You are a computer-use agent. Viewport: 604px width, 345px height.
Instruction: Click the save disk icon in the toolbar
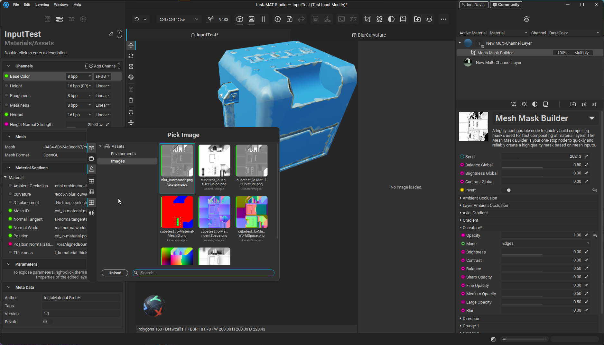click(289, 19)
